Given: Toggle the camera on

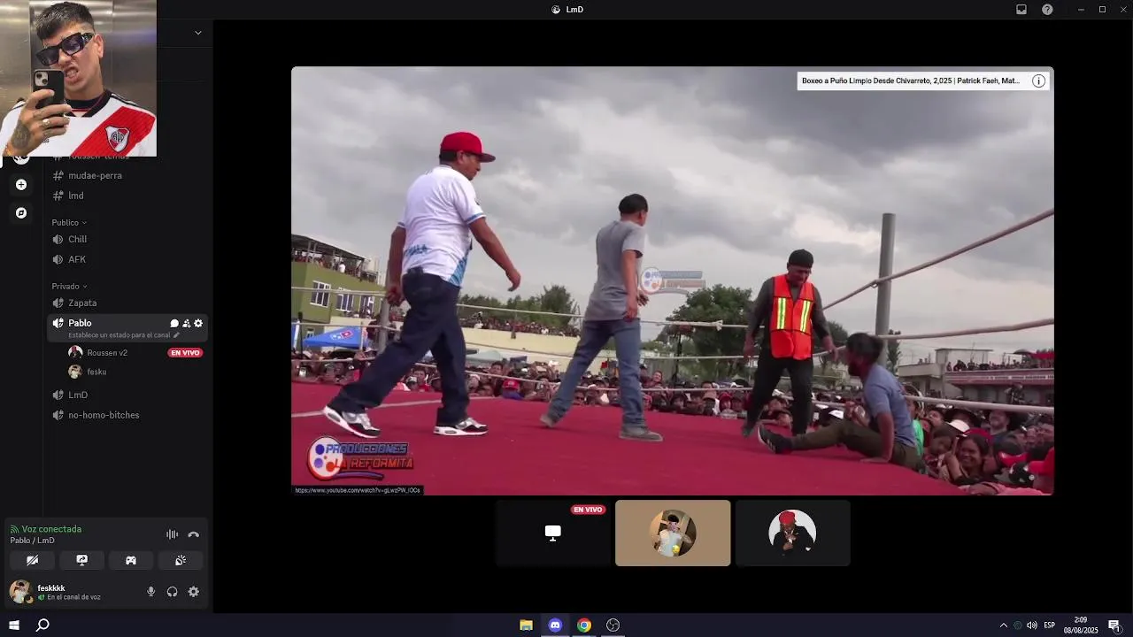Looking at the screenshot, I should (x=33, y=560).
